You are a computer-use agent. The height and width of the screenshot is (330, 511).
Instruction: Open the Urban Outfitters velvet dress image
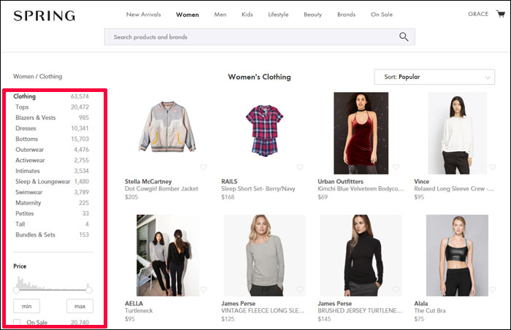point(361,133)
